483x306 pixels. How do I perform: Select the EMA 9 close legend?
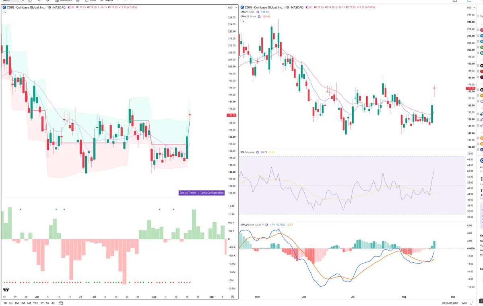247,12
